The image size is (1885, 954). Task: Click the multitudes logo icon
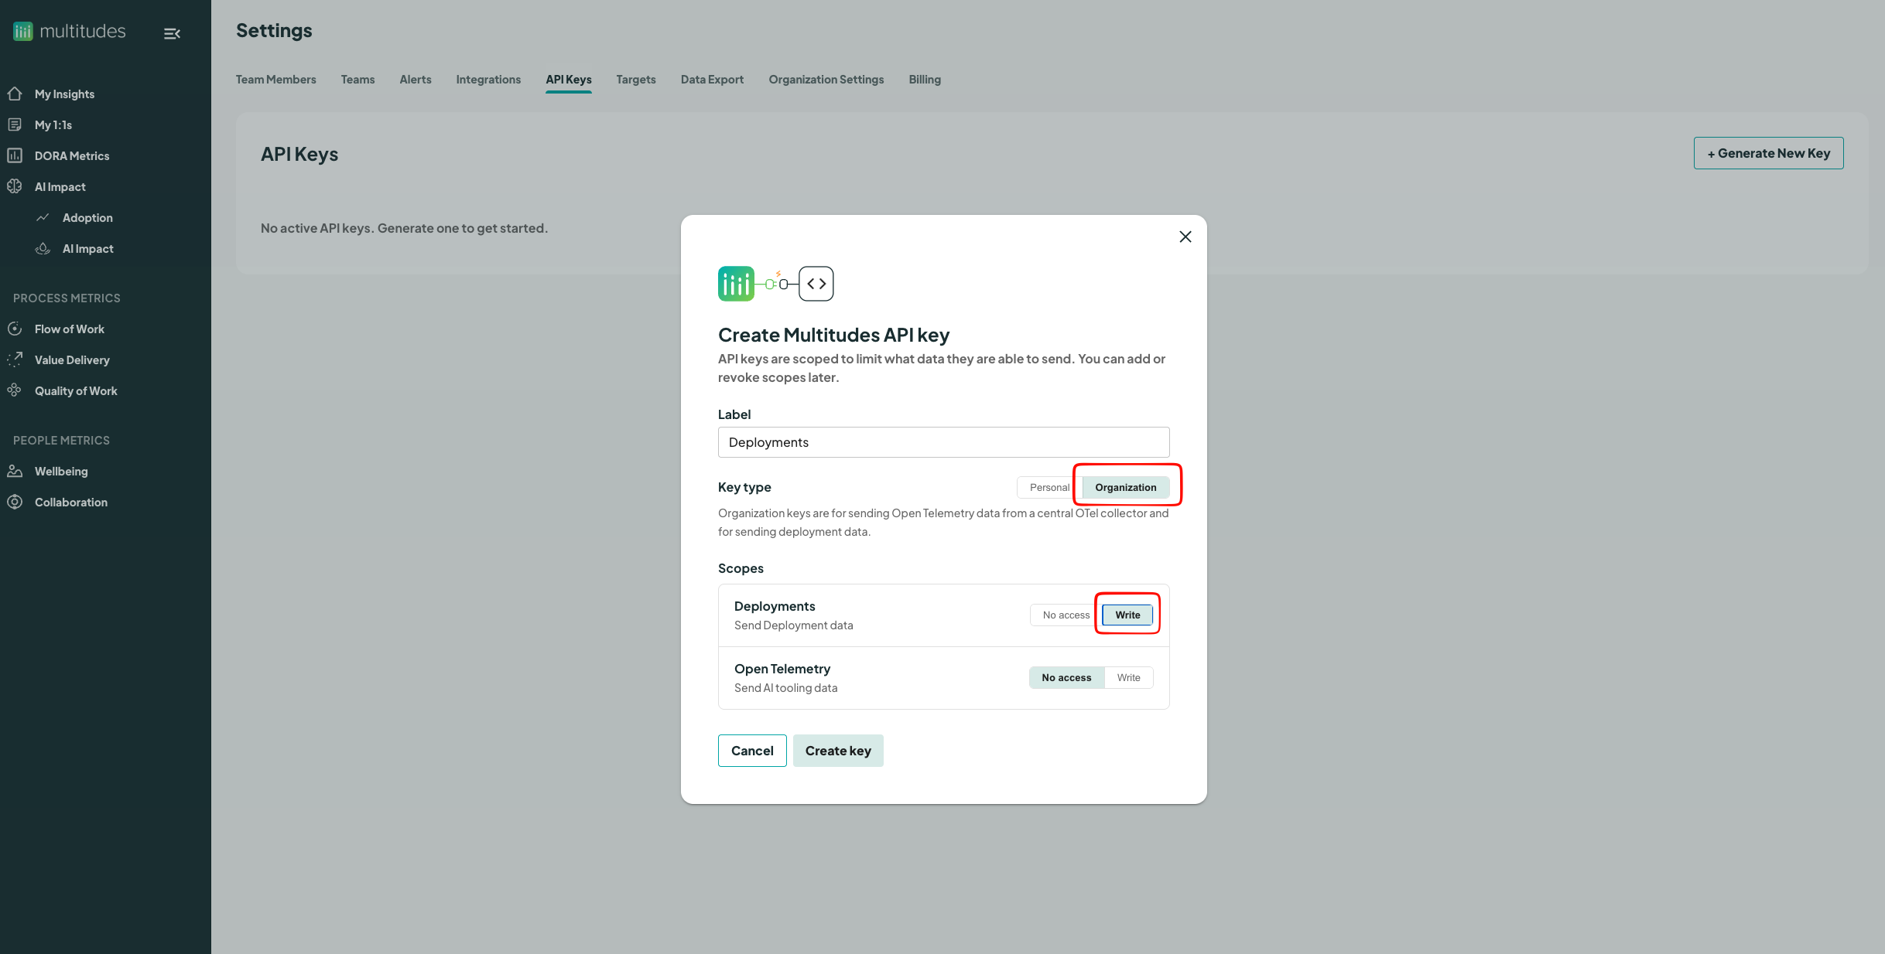coord(23,31)
